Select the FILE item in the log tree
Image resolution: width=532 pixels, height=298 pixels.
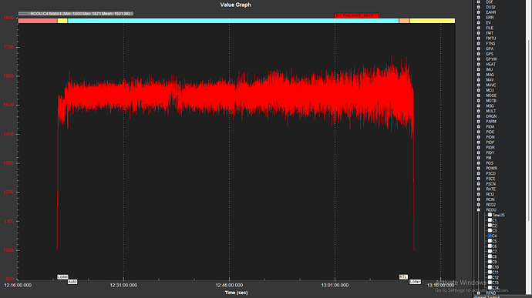point(490,28)
